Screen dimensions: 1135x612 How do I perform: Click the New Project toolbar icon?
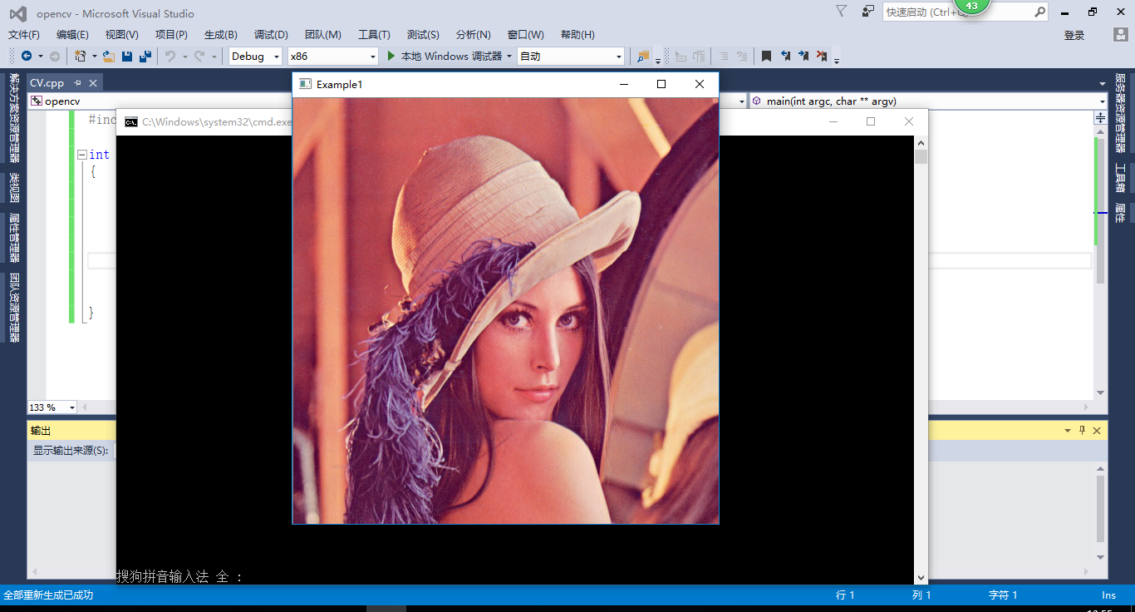click(x=80, y=56)
